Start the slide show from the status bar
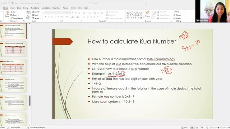 pyautogui.click(x=207, y=128)
